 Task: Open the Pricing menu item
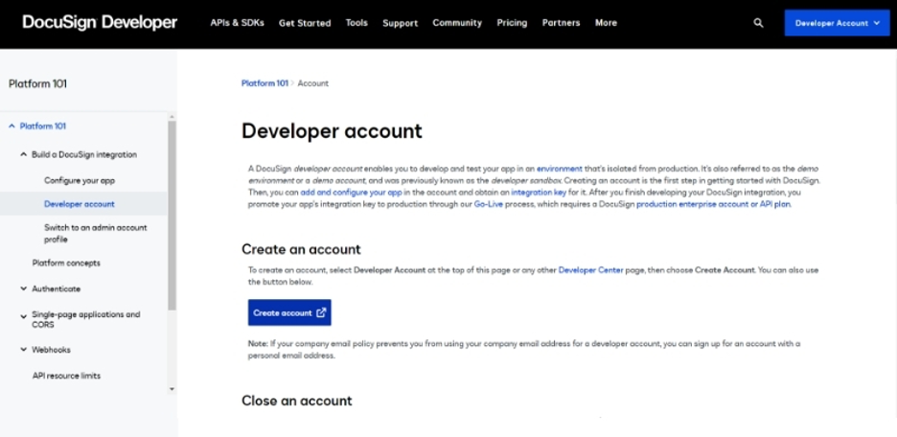512,23
